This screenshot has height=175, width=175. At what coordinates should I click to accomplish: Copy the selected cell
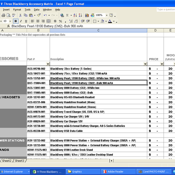(x=26, y=15)
